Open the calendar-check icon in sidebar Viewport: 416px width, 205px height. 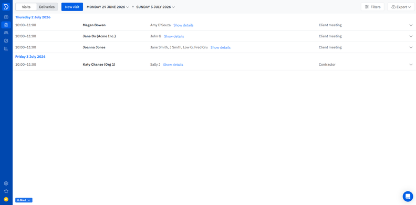pos(6,40)
